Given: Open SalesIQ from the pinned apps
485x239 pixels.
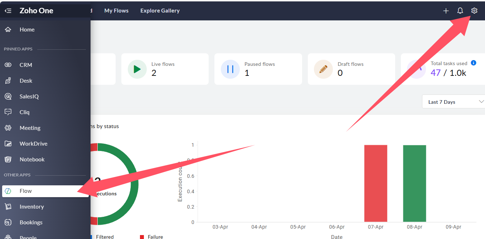Looking at the screenshot, I should click(45, 96).
